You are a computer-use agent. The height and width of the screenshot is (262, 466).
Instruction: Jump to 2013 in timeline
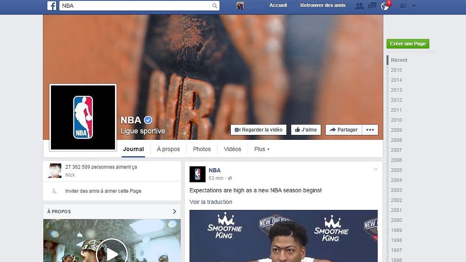[396, 90]
